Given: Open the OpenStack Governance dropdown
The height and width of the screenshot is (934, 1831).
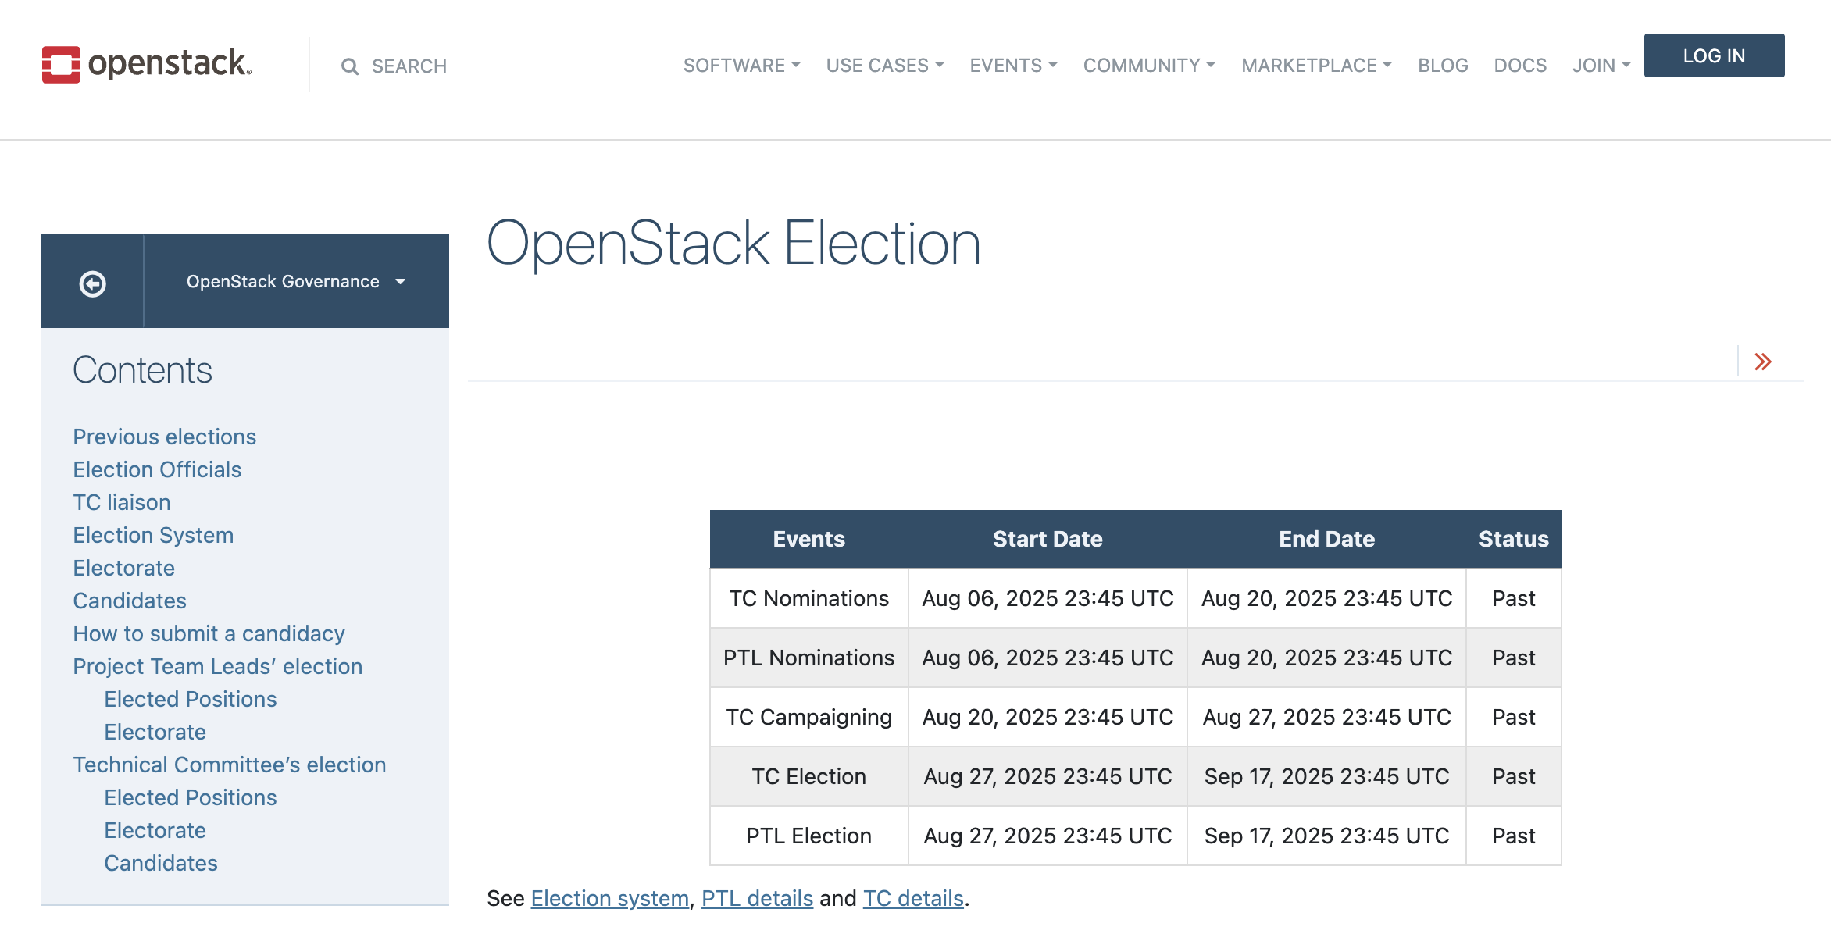Looking at the screenshot, I should click(x=296, y=281).
